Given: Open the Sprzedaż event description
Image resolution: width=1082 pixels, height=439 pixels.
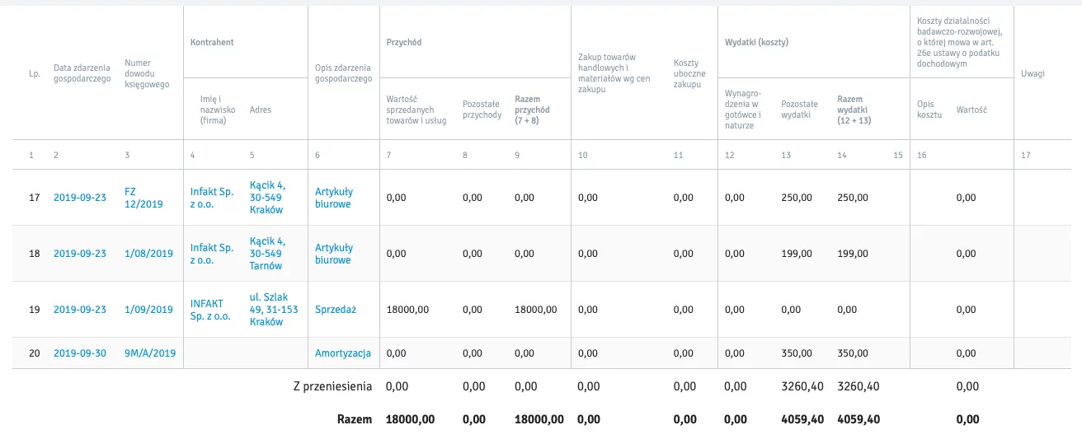Looking at the screenshot, I should click(x=336, y=310).
